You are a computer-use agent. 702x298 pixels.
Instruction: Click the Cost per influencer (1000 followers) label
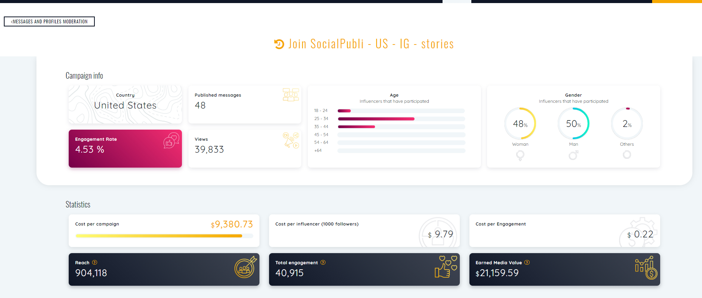click(x=317, y=224)
